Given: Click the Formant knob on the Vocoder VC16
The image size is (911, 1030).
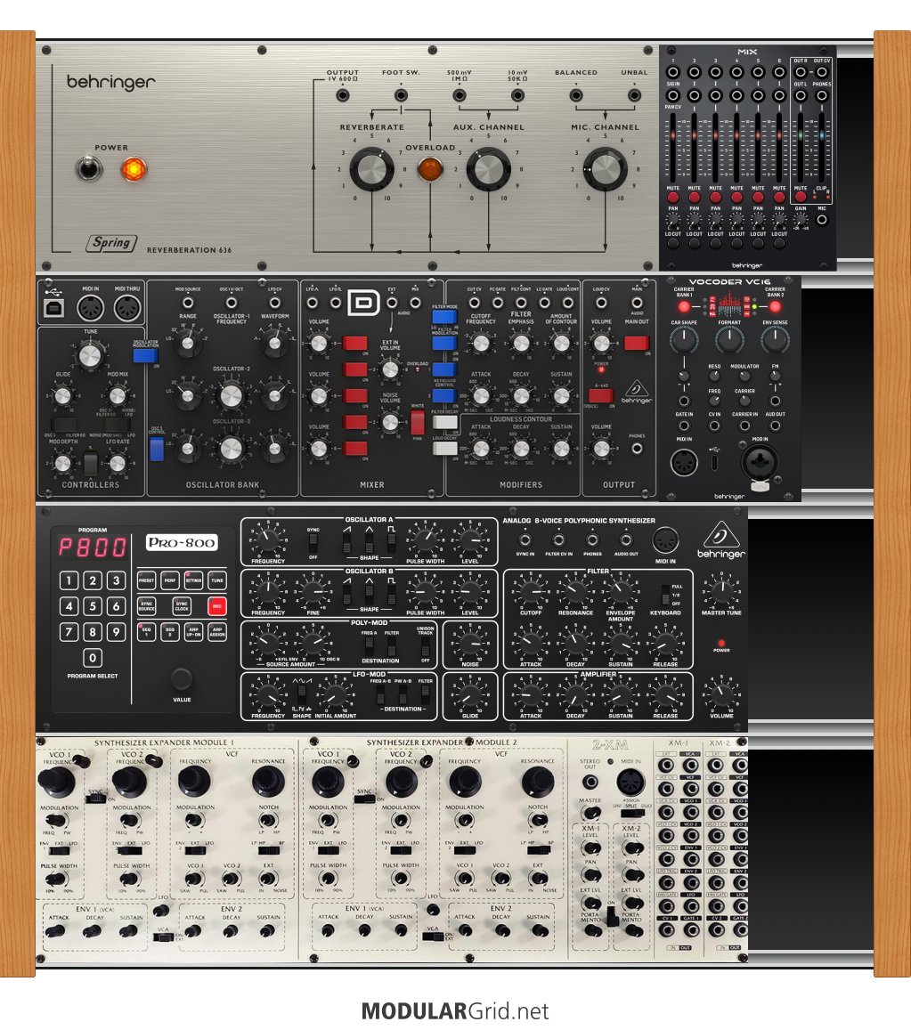Looking at the screenshot, I should 729,339.
